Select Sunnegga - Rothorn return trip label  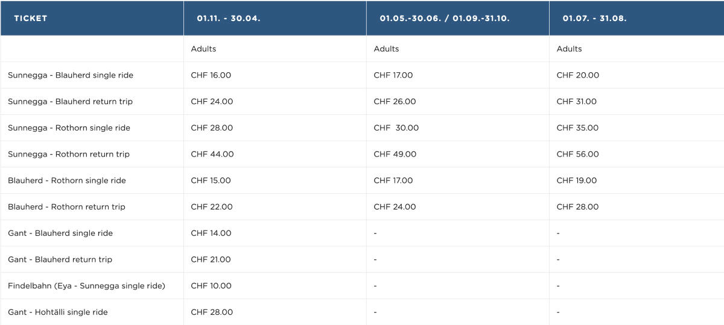69,154
